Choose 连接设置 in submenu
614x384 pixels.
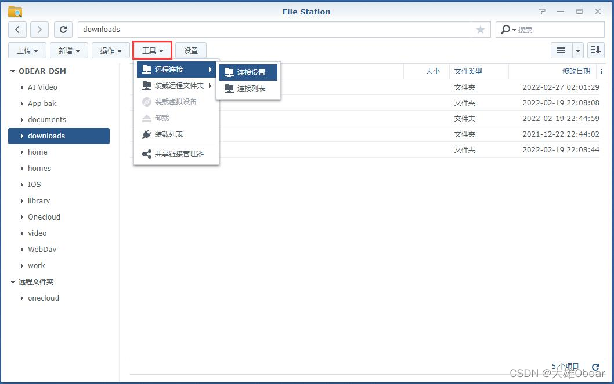click(248, 72)
